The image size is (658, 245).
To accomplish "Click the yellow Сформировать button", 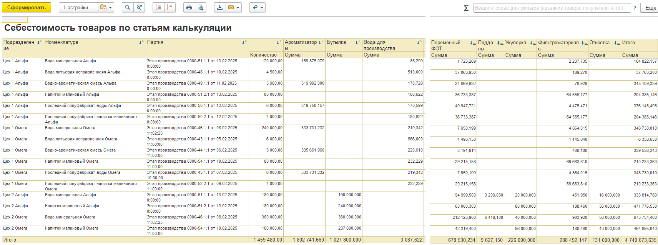I will click(27, 8).
